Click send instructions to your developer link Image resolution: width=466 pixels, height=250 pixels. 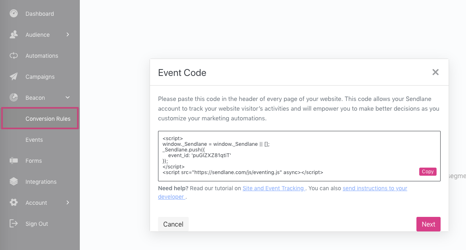click(283, 193)
